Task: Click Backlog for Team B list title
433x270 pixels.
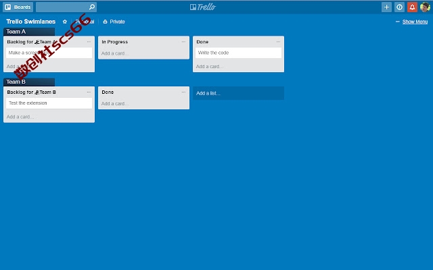Action: click(x=32, y=92)
